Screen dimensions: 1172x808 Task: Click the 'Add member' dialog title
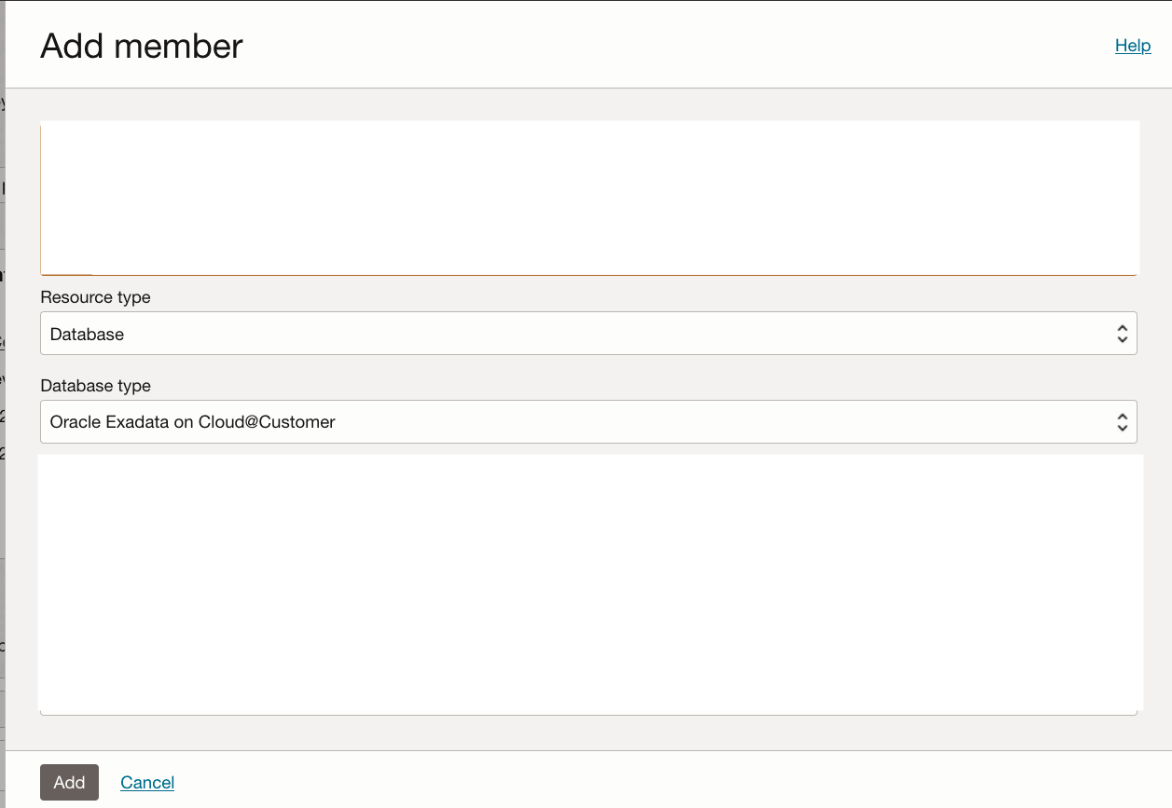142,46
